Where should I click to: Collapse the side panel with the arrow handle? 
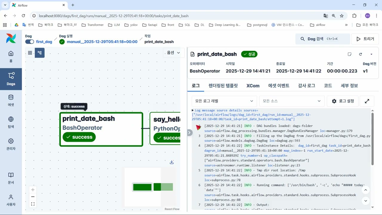(x=190, y=133)
